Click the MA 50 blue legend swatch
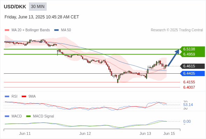The height and width of the screenshot is (139, 206). (57, 30)
